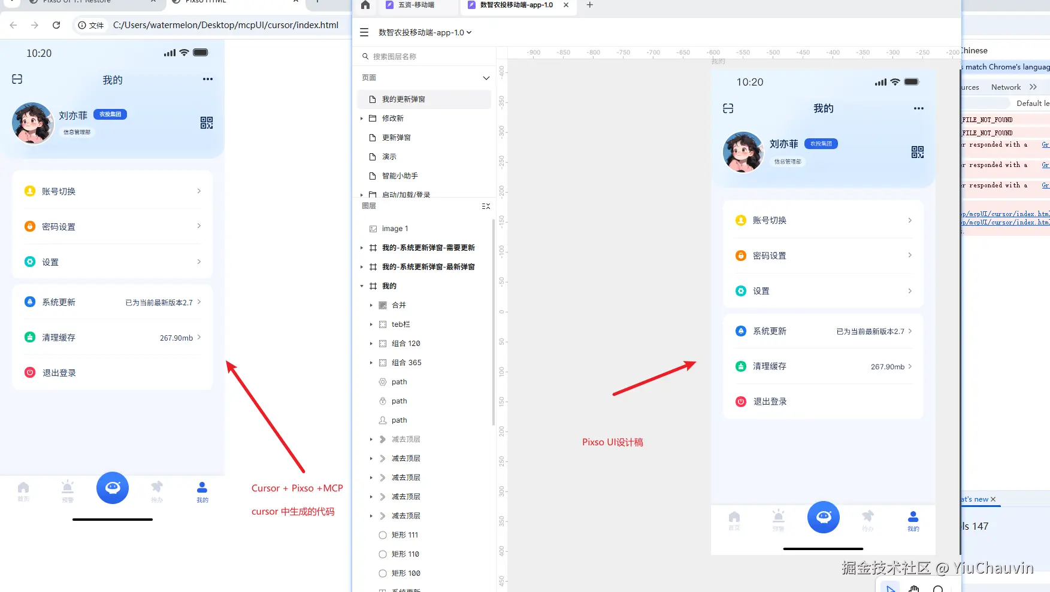Screen dimensions: 1050x592
Task: Switch to the Pixso hand tool
Action: [x=914, y=588]
